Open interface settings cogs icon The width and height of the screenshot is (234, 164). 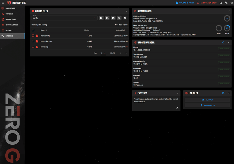coord(226,3)
